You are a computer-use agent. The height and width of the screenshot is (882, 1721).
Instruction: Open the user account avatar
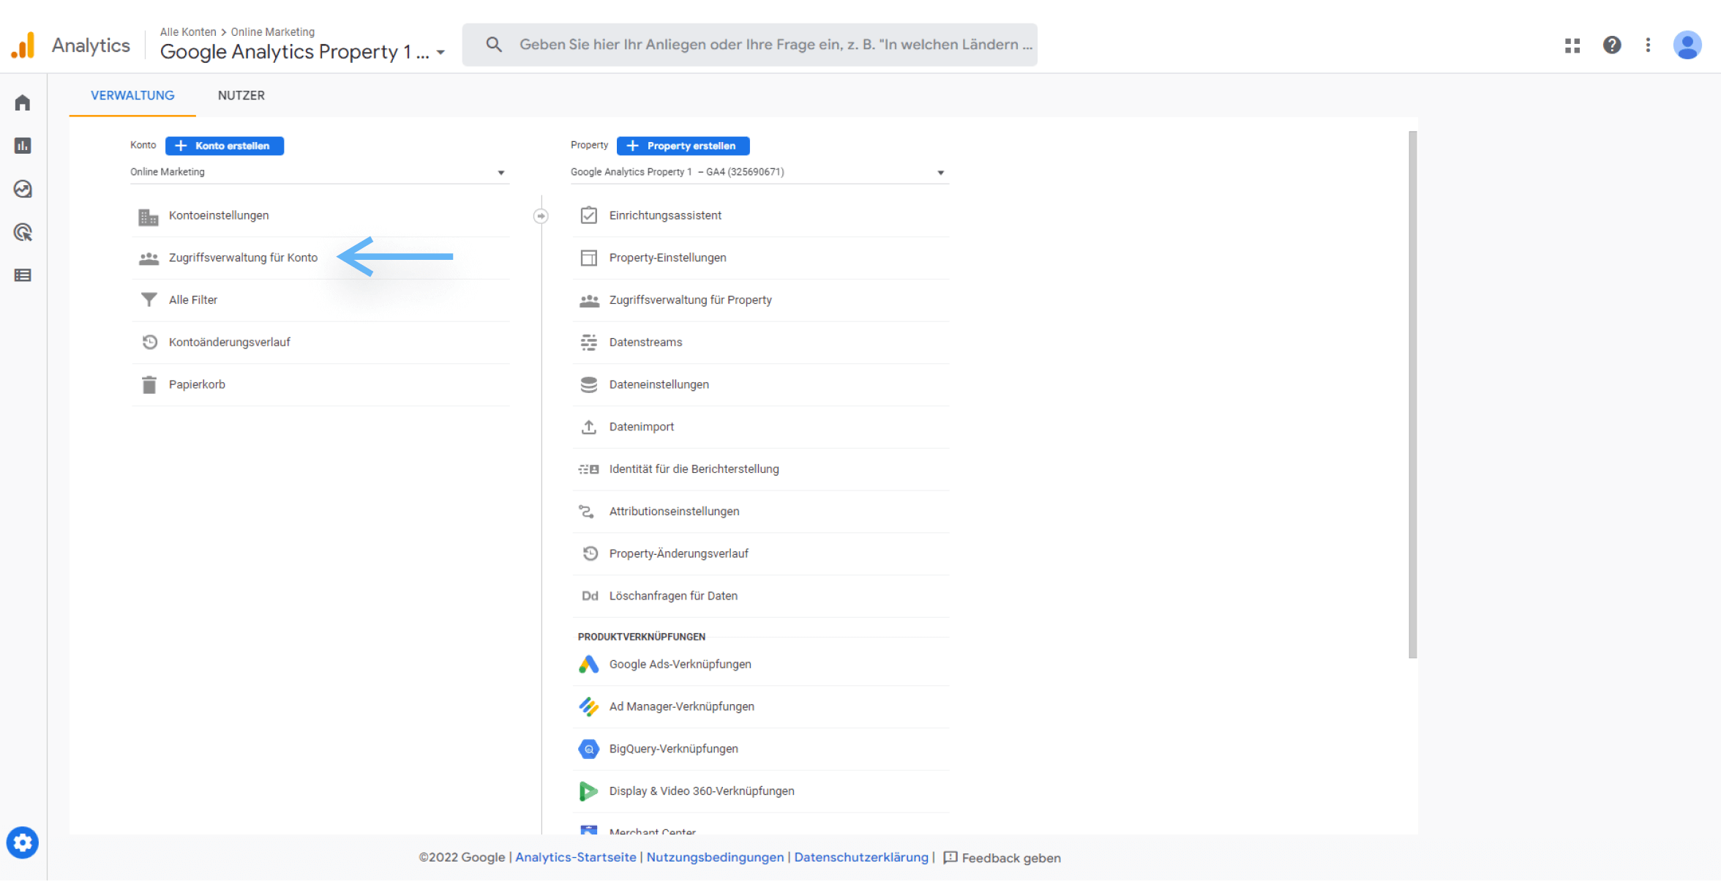1687,45
